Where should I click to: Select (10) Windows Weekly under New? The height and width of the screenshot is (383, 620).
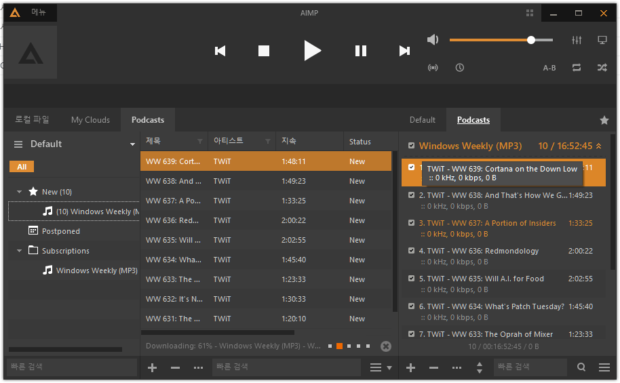75,211
